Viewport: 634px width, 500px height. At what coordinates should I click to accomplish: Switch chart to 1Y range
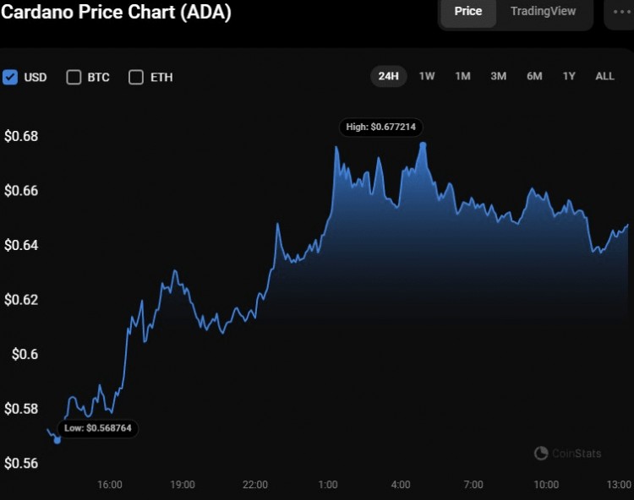point(569,76)
